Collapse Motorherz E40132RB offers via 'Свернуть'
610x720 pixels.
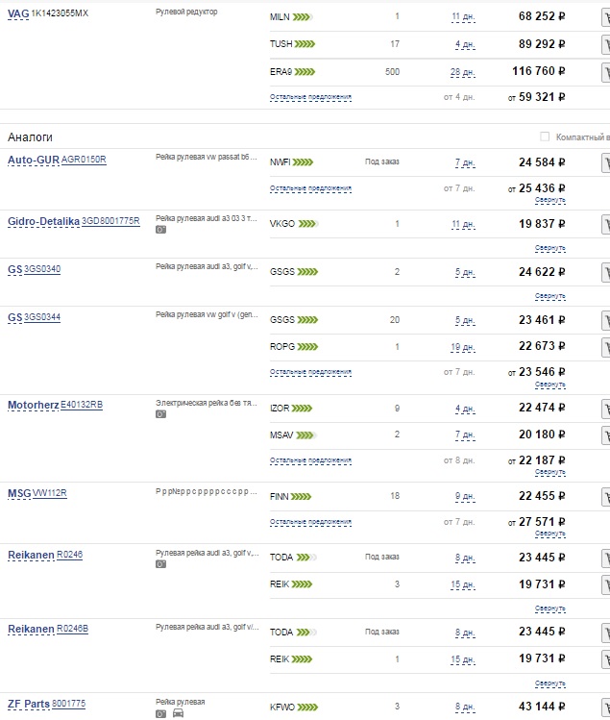549,472
